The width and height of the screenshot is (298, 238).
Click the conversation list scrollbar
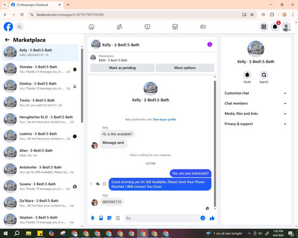[82, 85]
